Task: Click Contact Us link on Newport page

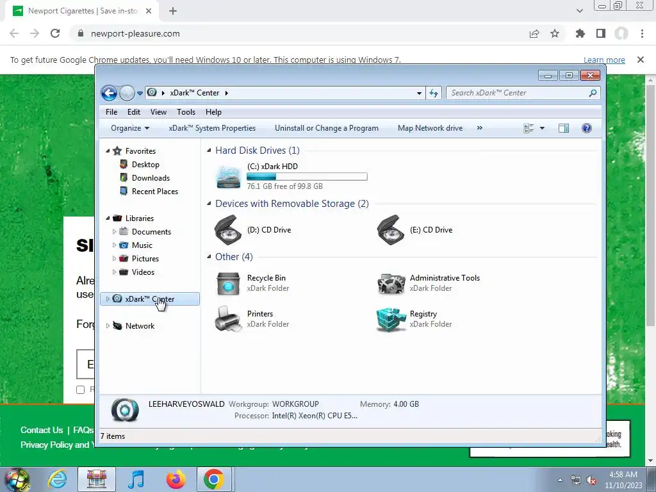Action: click(42, 430)
